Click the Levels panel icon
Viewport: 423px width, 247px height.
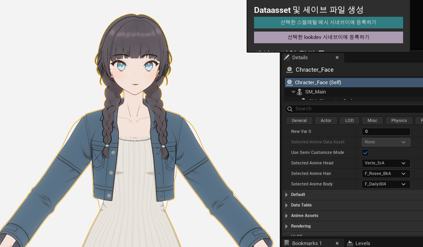351,243
